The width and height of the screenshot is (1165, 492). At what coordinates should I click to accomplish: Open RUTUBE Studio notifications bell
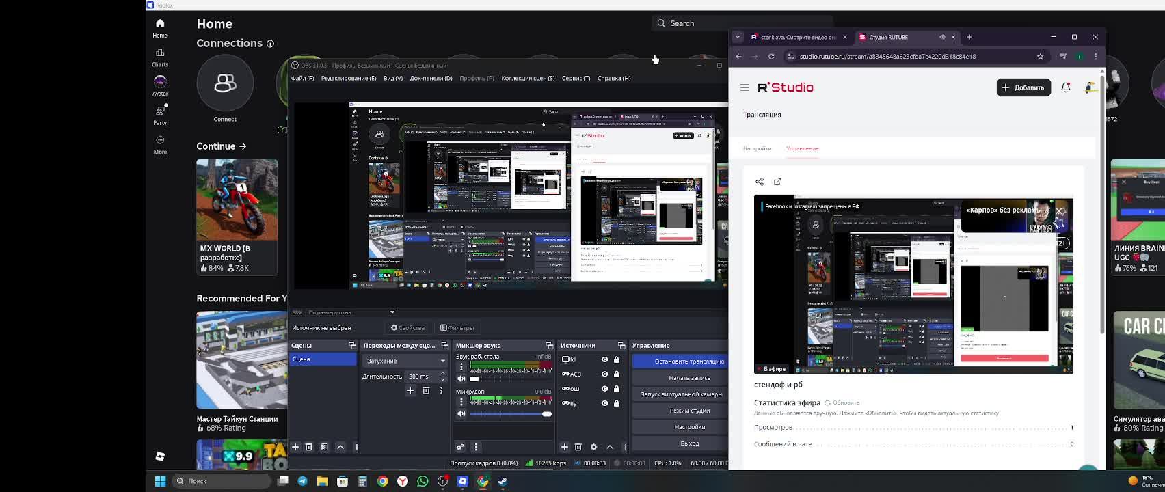pos(1065,87)
